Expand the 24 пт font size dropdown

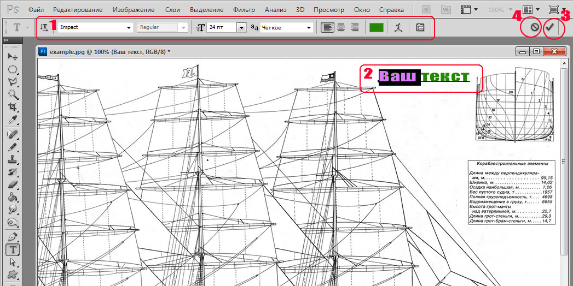click(241, 27)
